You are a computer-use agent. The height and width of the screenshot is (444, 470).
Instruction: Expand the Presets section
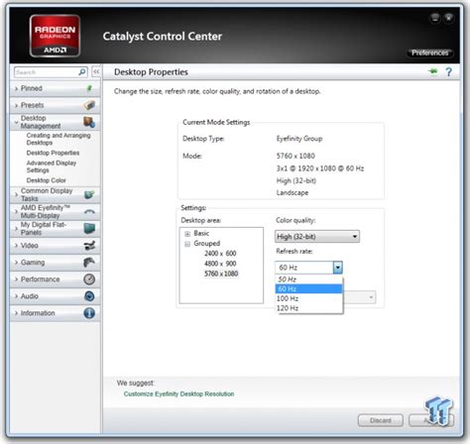(16, 105)
